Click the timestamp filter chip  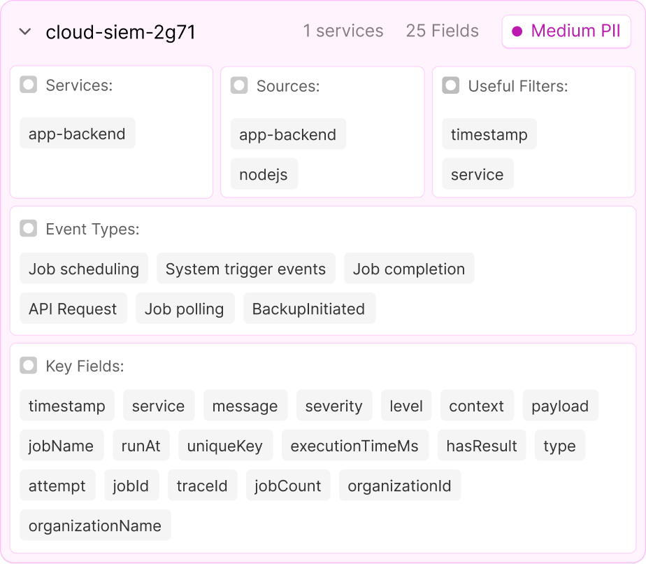(489, 134)
